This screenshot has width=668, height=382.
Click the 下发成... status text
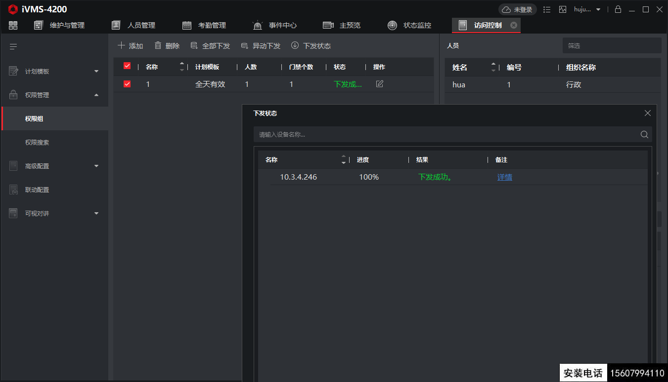[x=348, y=84]
